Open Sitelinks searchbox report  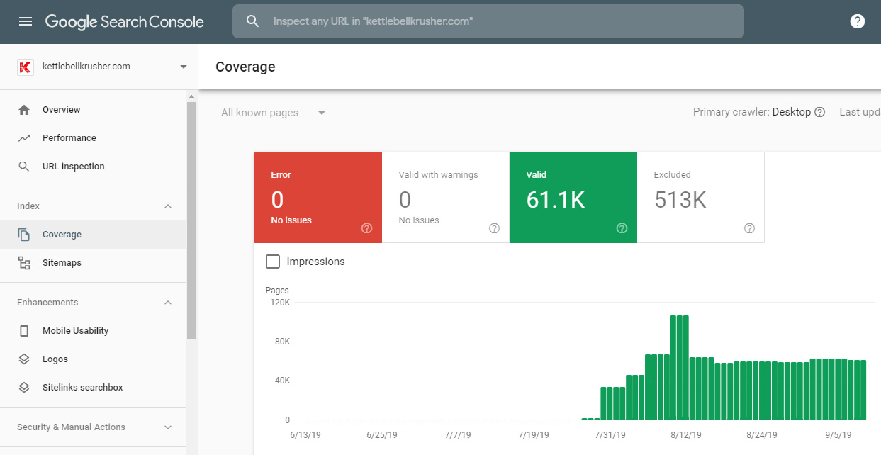coord(93,388)
